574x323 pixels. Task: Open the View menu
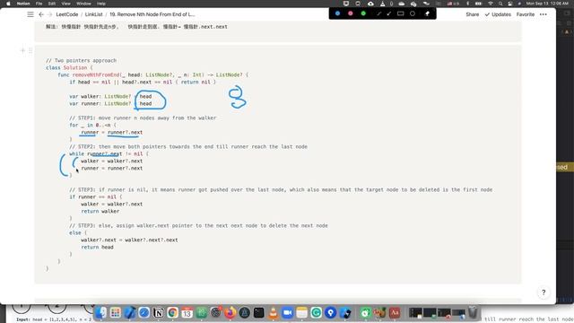pyautogui.click(x=65, y=4)
